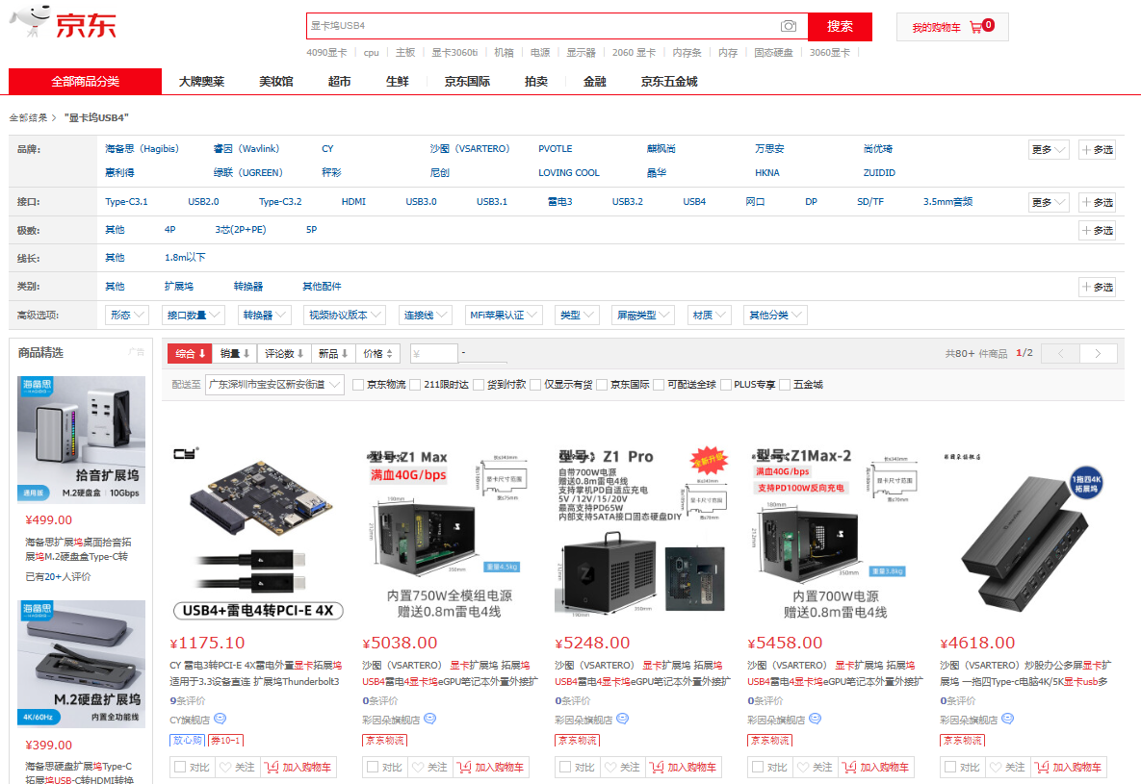
Task: Go to 大牌奥莱 nav item
Action: click(201, 82)
